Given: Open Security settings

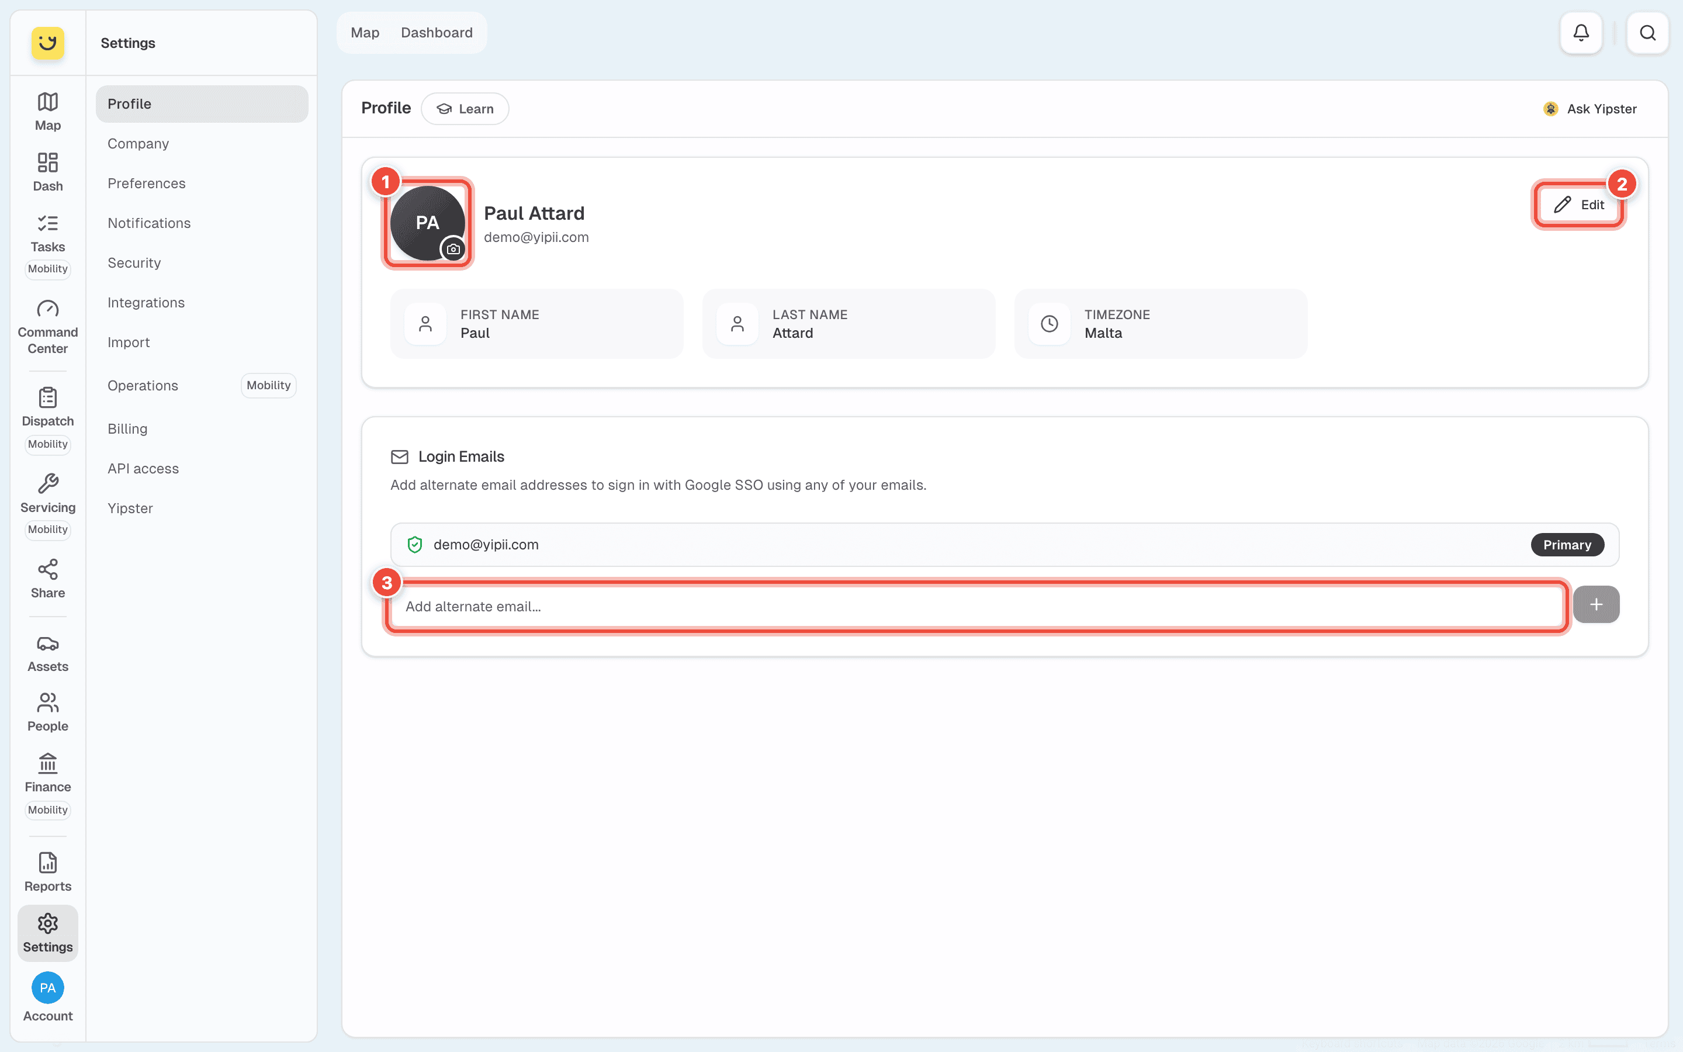Looking at the screenshot, I should (202, 262).
